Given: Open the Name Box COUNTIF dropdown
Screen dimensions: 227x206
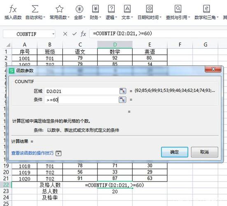Looking at the screenshot, I should point(53,34).
